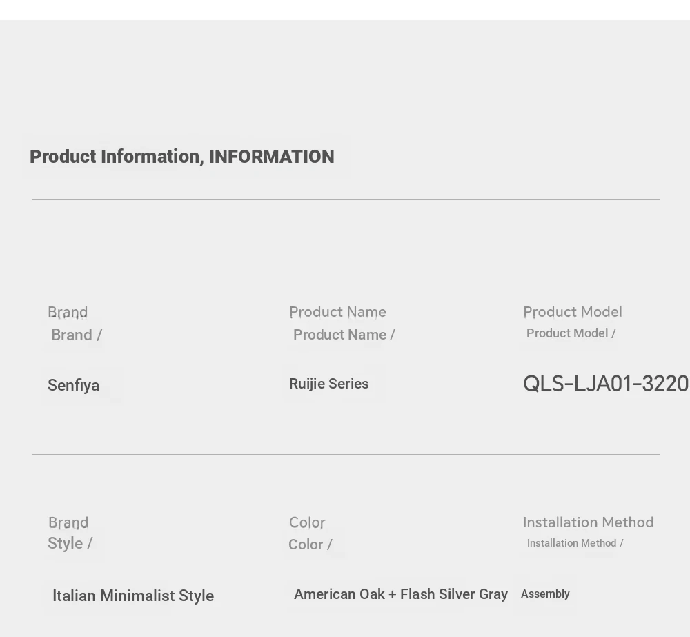Click the 'Style /' sublabel

(70, 543)
